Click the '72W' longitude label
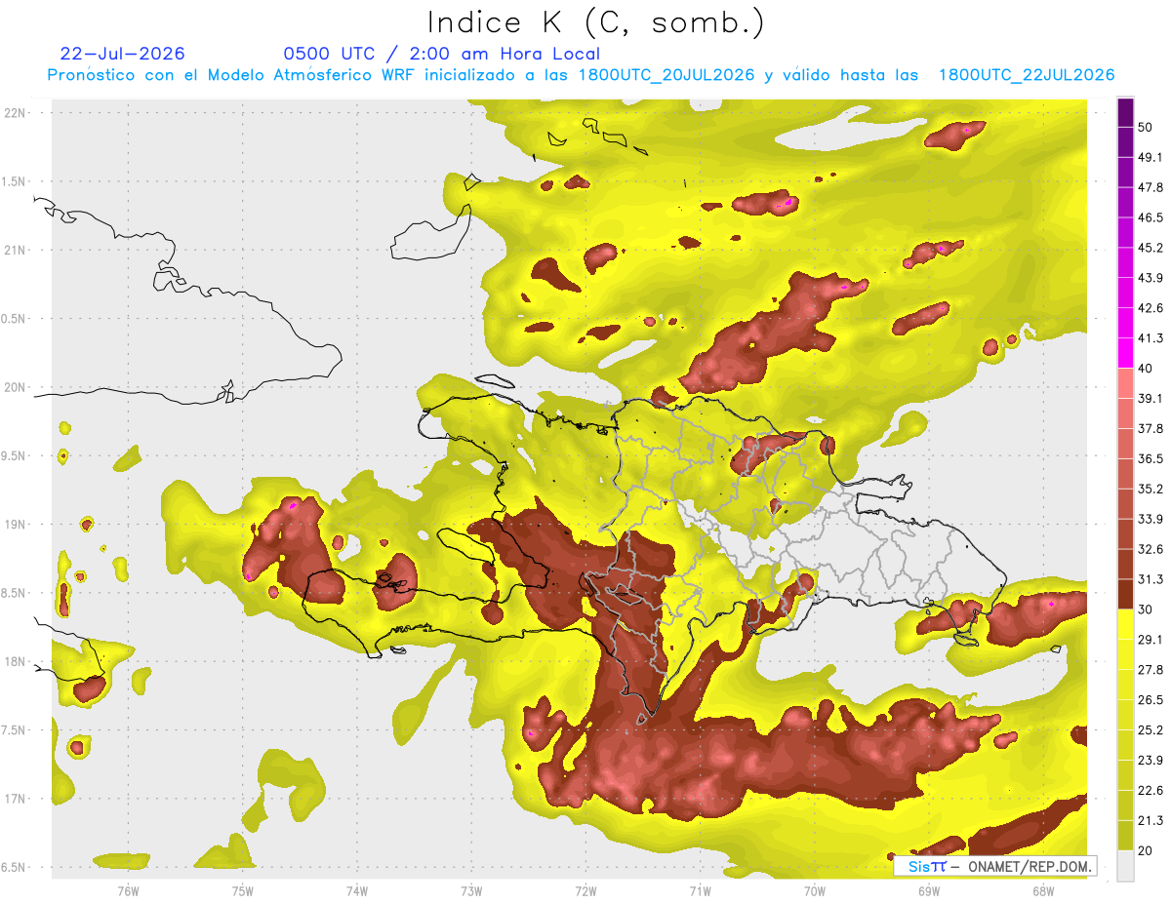The image size is (1171, 904). [585, 890]
